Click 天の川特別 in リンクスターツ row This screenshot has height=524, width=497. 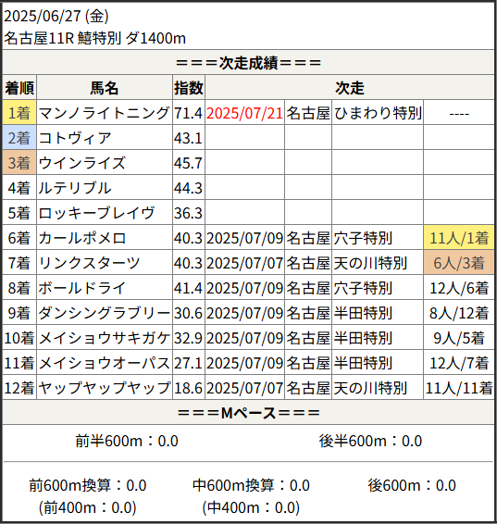tap(370, 263)
